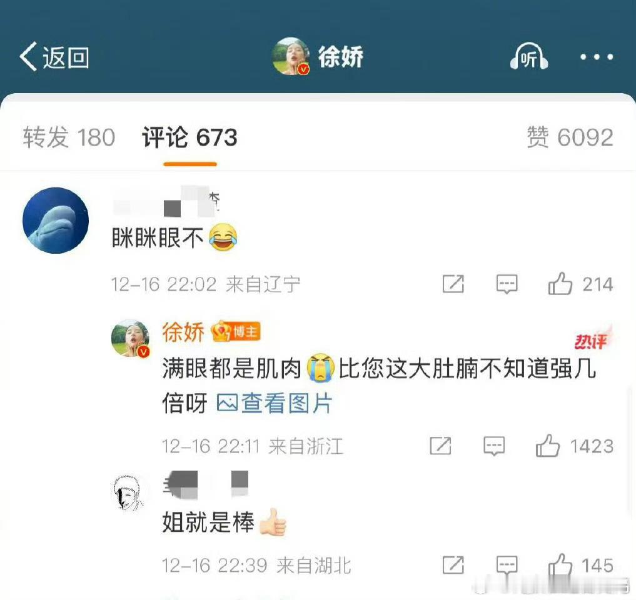636x600 pixels.
Task: Tap the 返回 back arrow
Action: pos(54,57)
